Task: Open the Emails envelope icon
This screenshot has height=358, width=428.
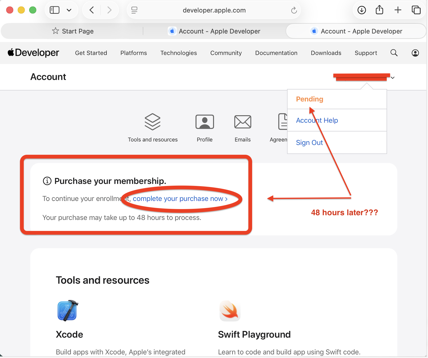Action: (243, 122)
